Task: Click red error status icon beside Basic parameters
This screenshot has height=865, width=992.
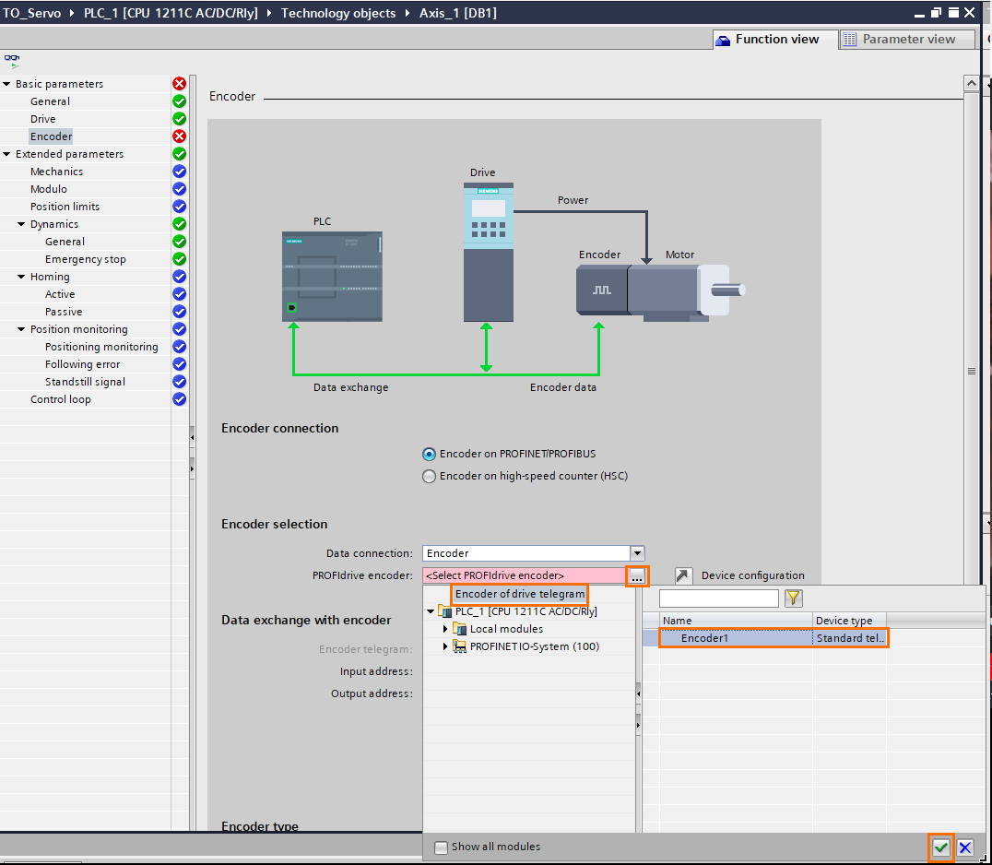Action: point(180,84)
